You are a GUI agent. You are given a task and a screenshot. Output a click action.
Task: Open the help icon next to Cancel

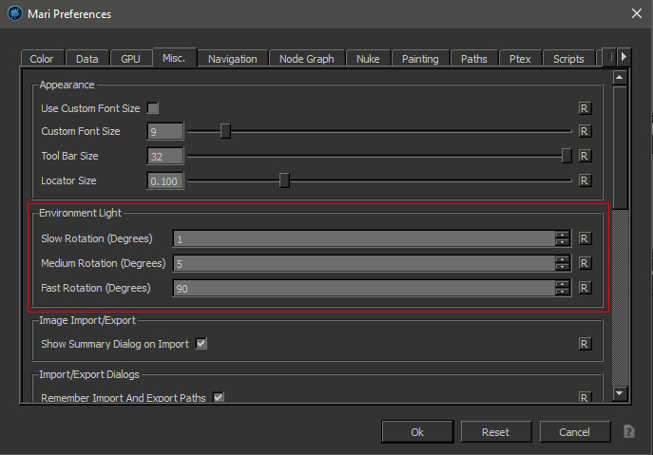[628, 432]
